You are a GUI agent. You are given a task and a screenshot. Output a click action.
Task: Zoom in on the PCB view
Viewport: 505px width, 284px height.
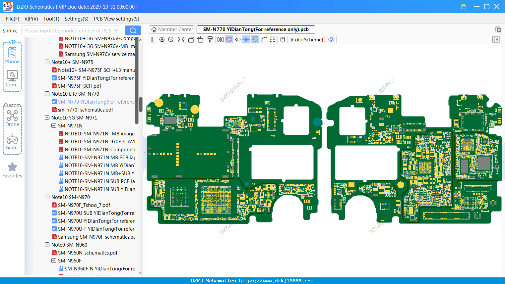(x=162, y=39)
